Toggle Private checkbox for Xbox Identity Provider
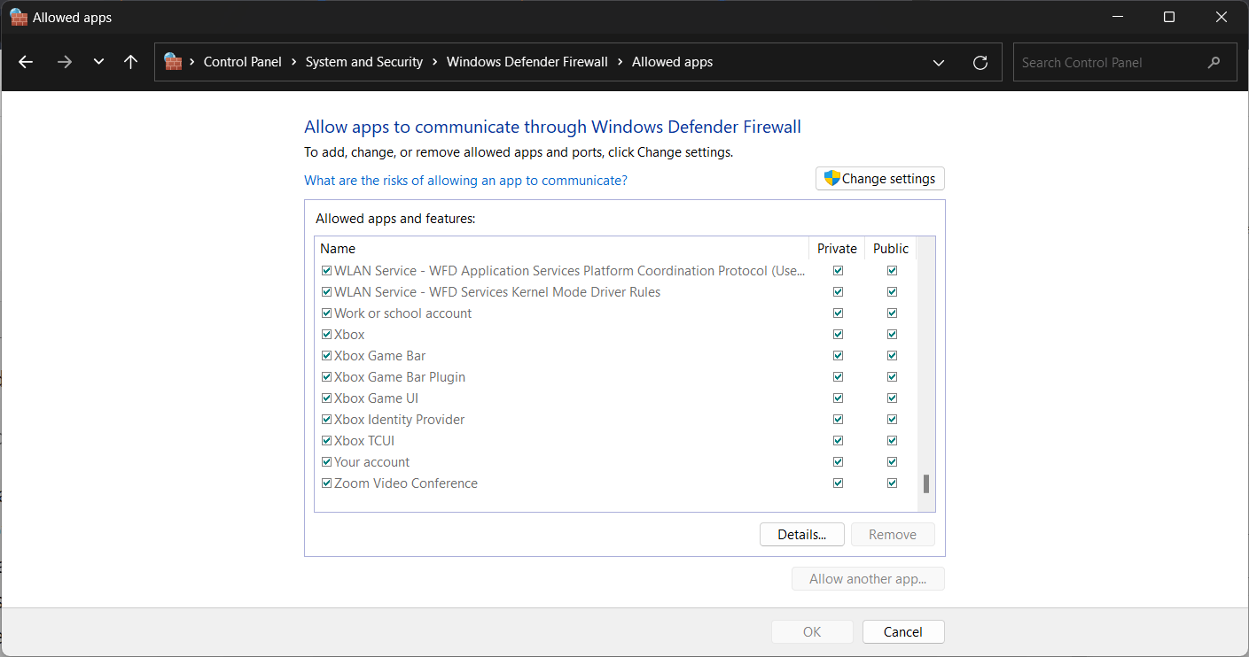1249x657 pixels. [838, 420]
